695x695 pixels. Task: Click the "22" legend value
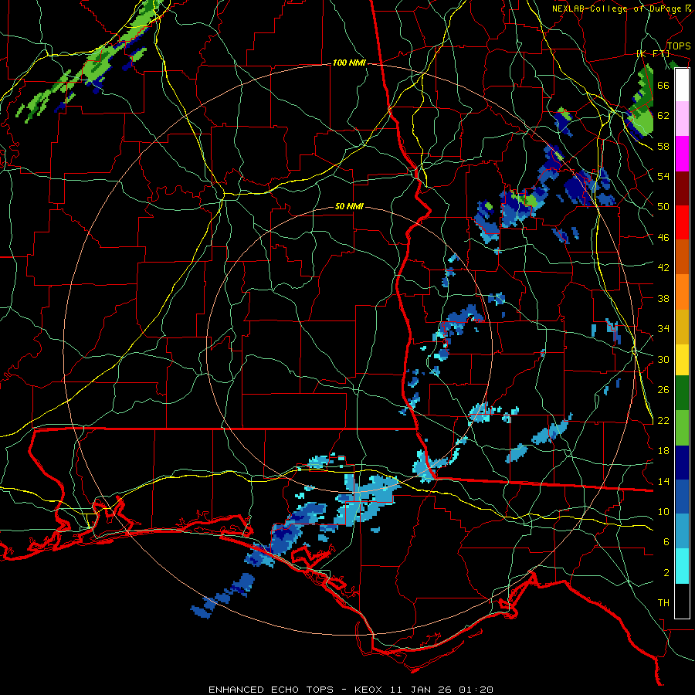(x=663, y=421)
